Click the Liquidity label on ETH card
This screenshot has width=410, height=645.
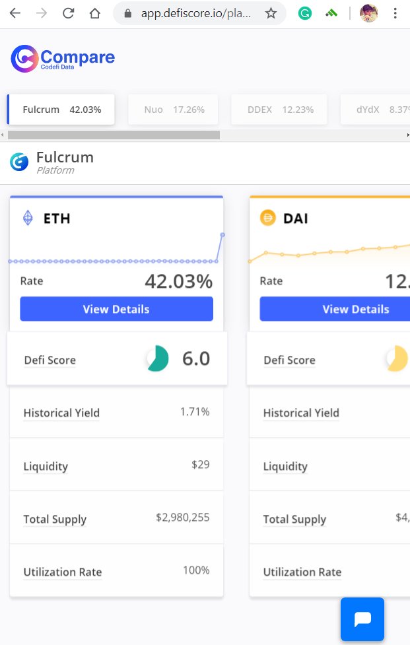46,467
